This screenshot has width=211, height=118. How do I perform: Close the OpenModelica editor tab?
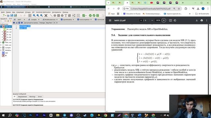[x=74, y=20]
